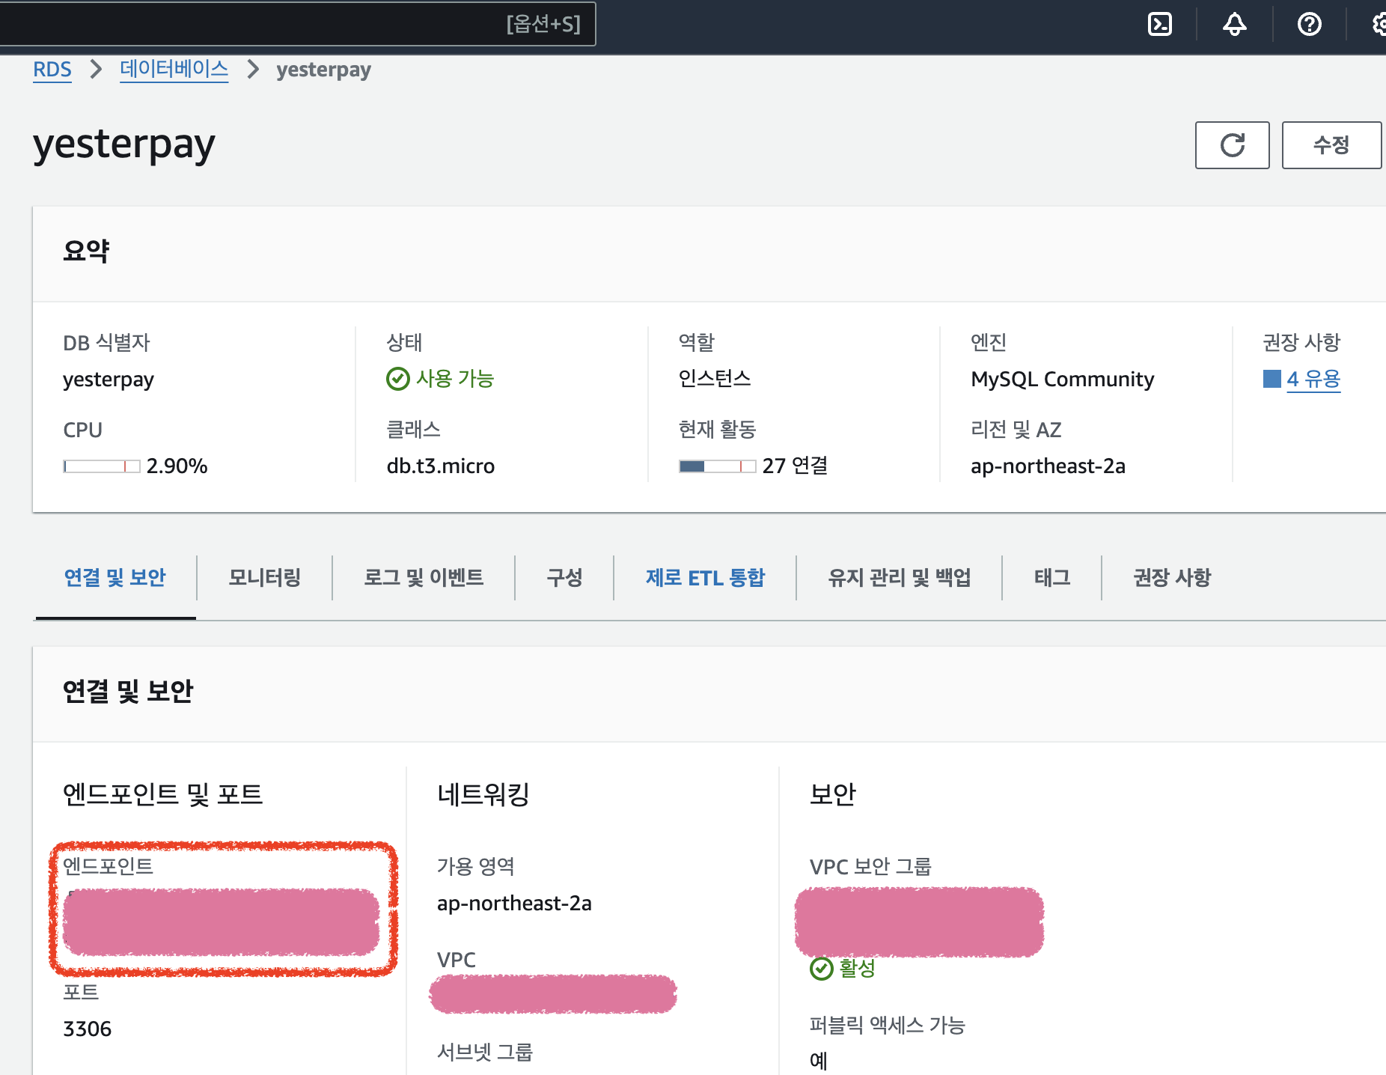Screen dimensions: 1386x1075
Task: Open the 권장 사항 tab
Action: [x=1171, y=578]
